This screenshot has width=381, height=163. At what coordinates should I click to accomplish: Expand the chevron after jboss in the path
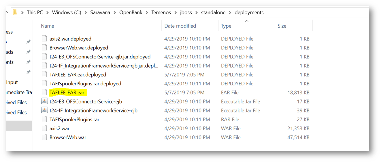point(197,12)
